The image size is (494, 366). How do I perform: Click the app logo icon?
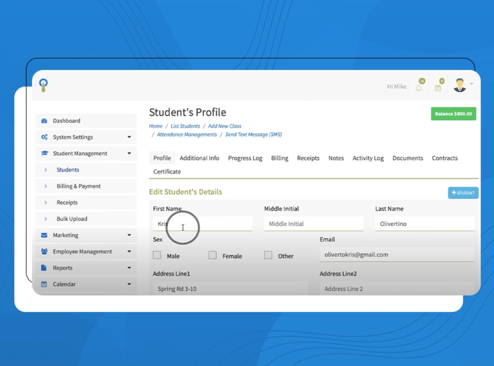[x=43, y=85]
